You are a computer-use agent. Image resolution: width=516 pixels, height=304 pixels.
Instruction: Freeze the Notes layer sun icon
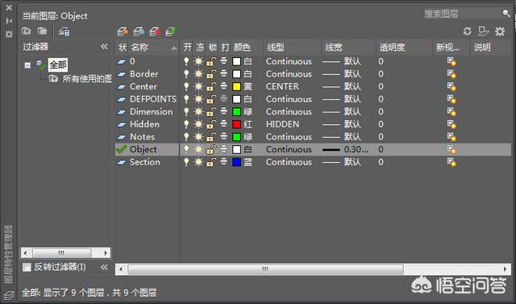click(x=198, y=137)
